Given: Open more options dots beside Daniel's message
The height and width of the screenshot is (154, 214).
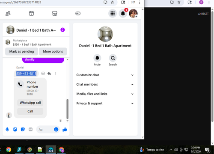Looking at the screenshot, I should 55,74.
